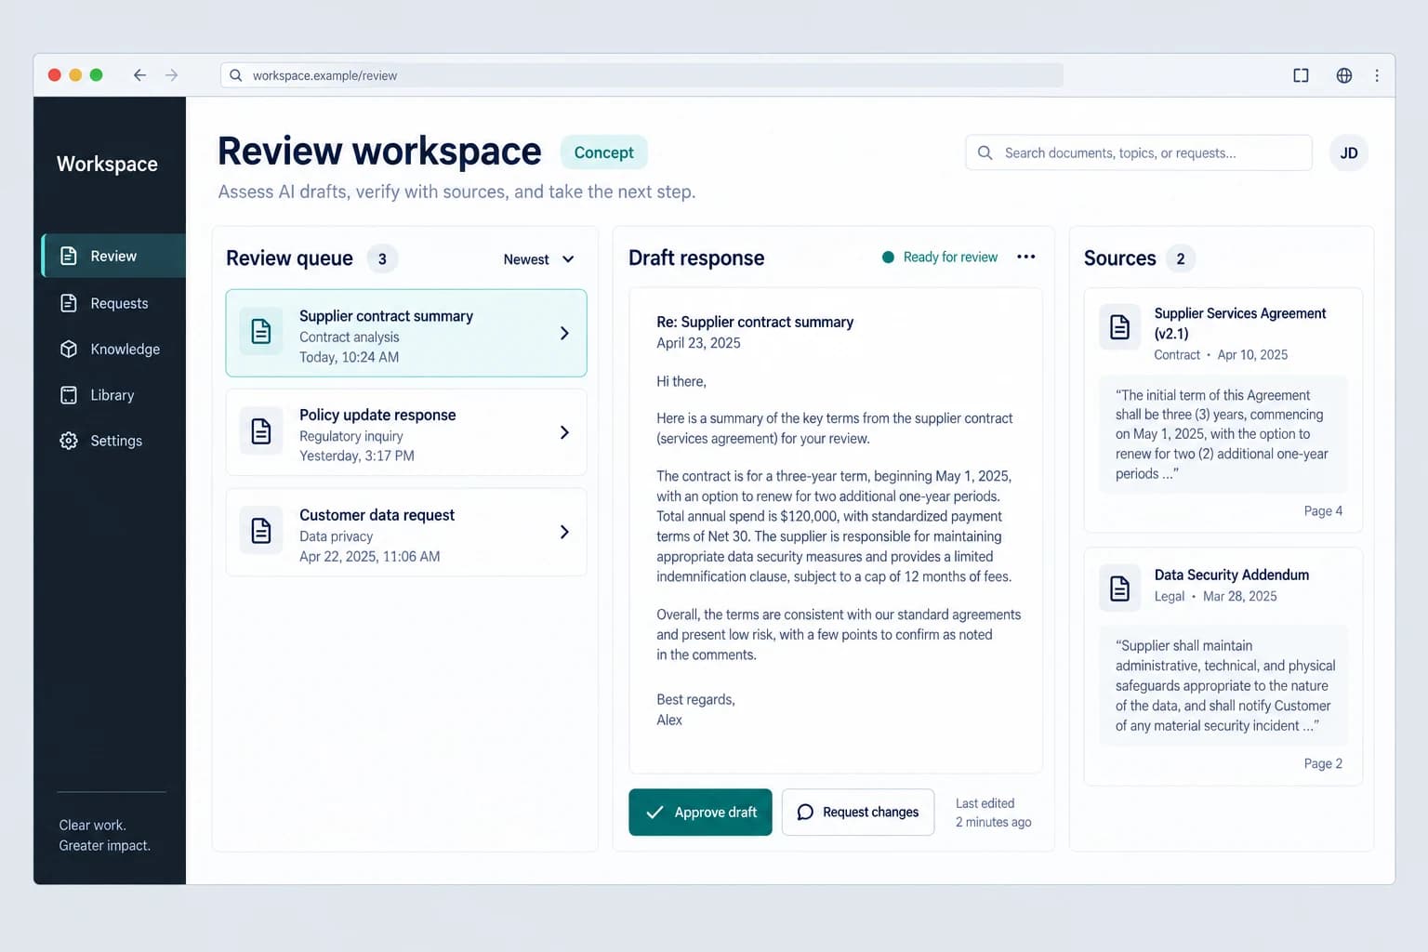Image resolution: width=1428 pixels, height=952 pixels.
Task: Open the Supplier Services Agreement (v2.1) source
Action: [x=1223, y=410]
